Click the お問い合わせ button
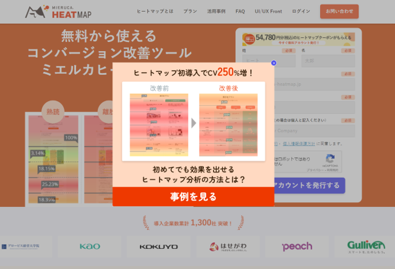 pyautogui.click(x=340, y=12)
